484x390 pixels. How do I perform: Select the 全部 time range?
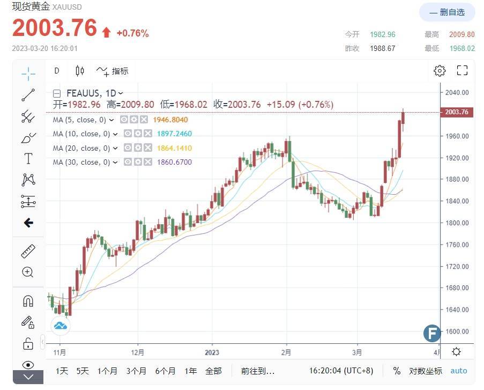pos(213,371)
